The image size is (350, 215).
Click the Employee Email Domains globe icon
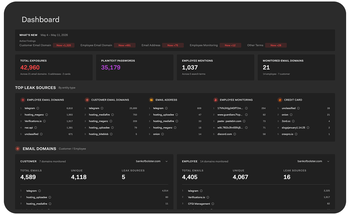coord(23,100)
